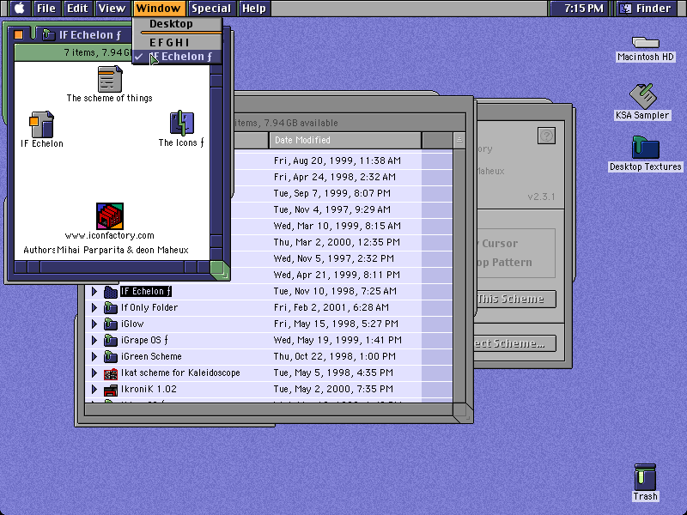Open the Special menu
The height and width of the screenshot is (515, 687).
[211, 8]
